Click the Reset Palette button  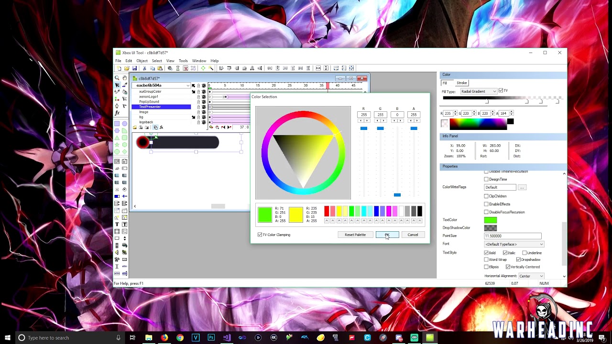tap(355, 235)
